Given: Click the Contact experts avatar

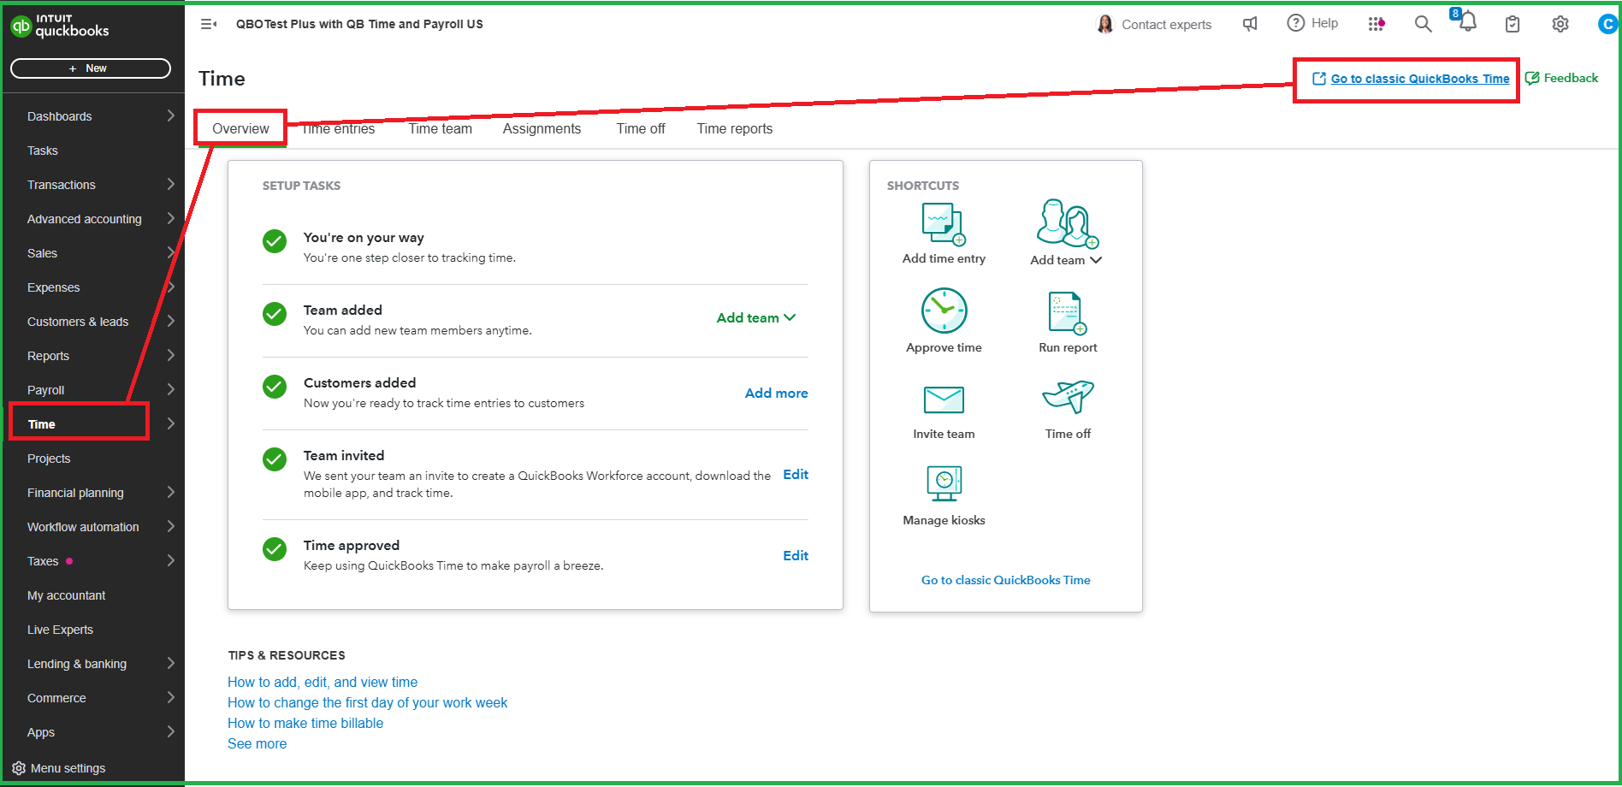Looking at the screenshot, I should click(x=1105, y=24).
